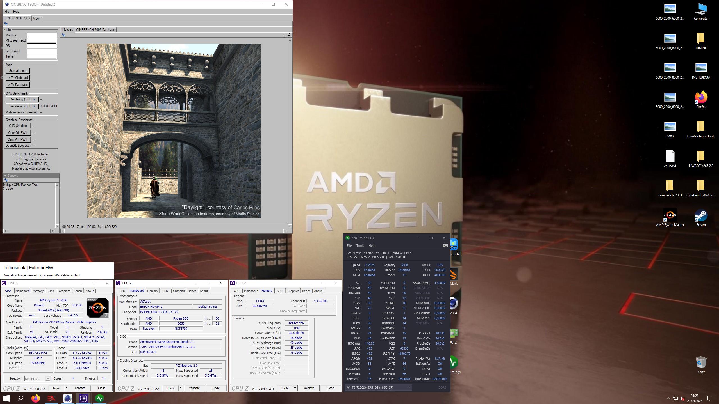
Task: Click Close in CPU-Z Memory window
Action: (330, 388)
